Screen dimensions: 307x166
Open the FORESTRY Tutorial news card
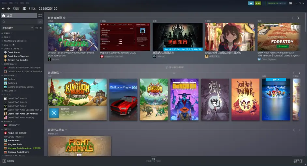(279, 37)
